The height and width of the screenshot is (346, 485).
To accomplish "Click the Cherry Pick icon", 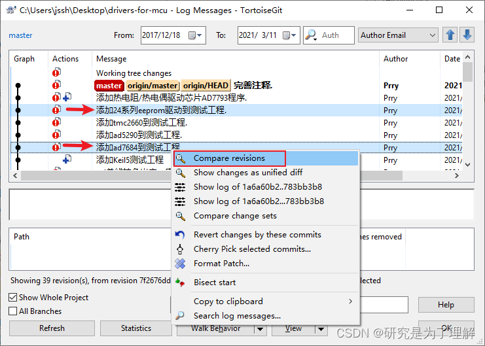I will tap(180, 249).
